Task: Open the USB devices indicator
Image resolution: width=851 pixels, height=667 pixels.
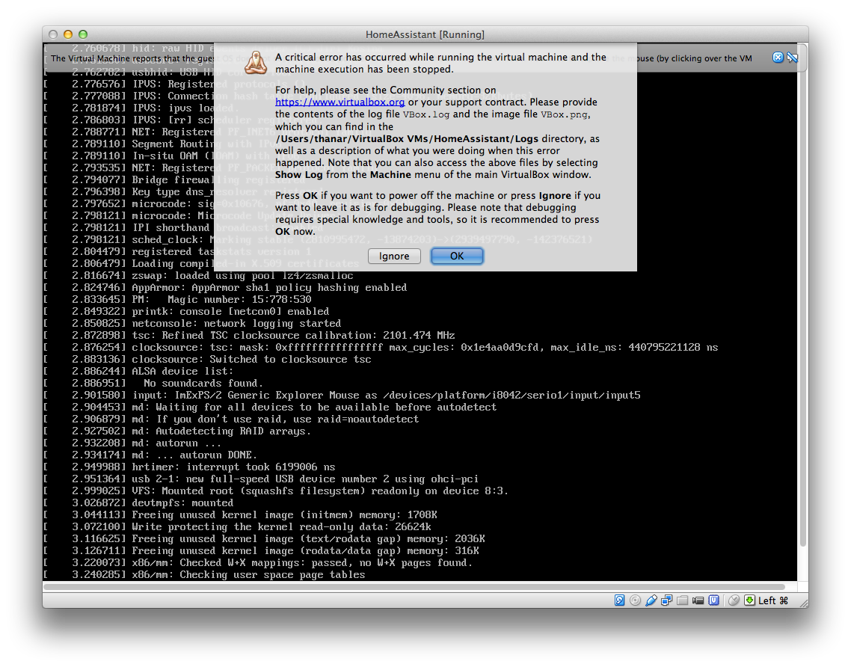Action: point(651,600)
